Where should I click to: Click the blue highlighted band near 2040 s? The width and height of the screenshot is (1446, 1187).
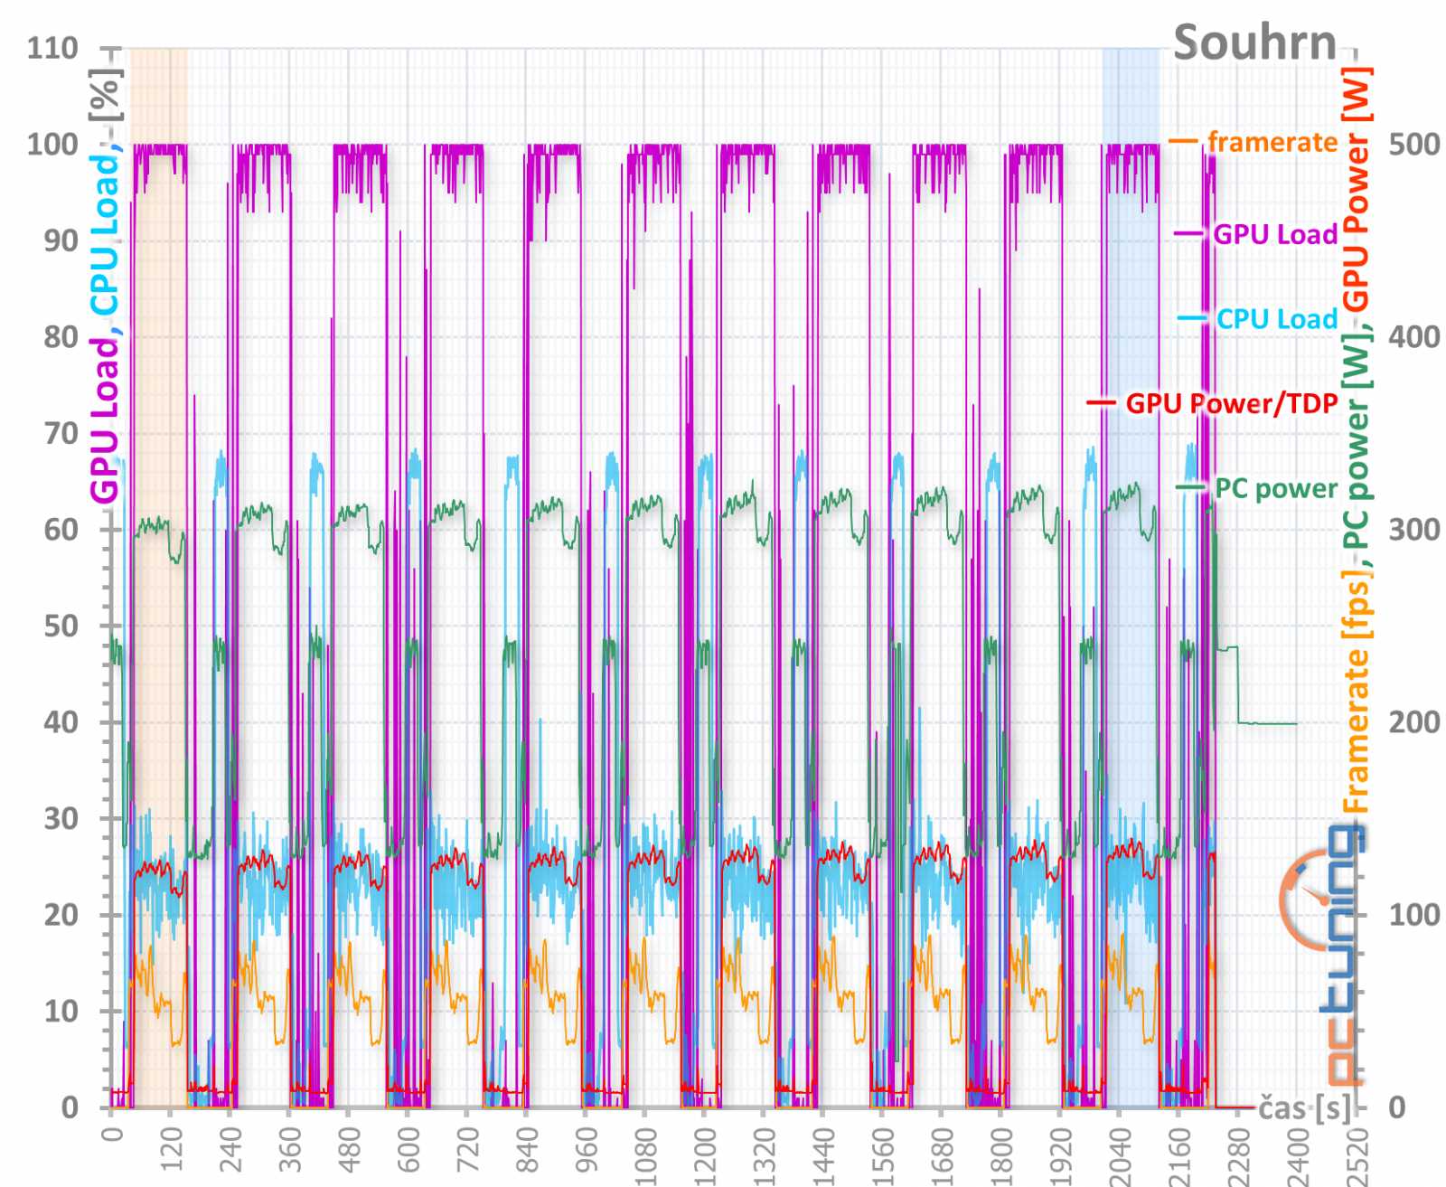coord(1131,579)
